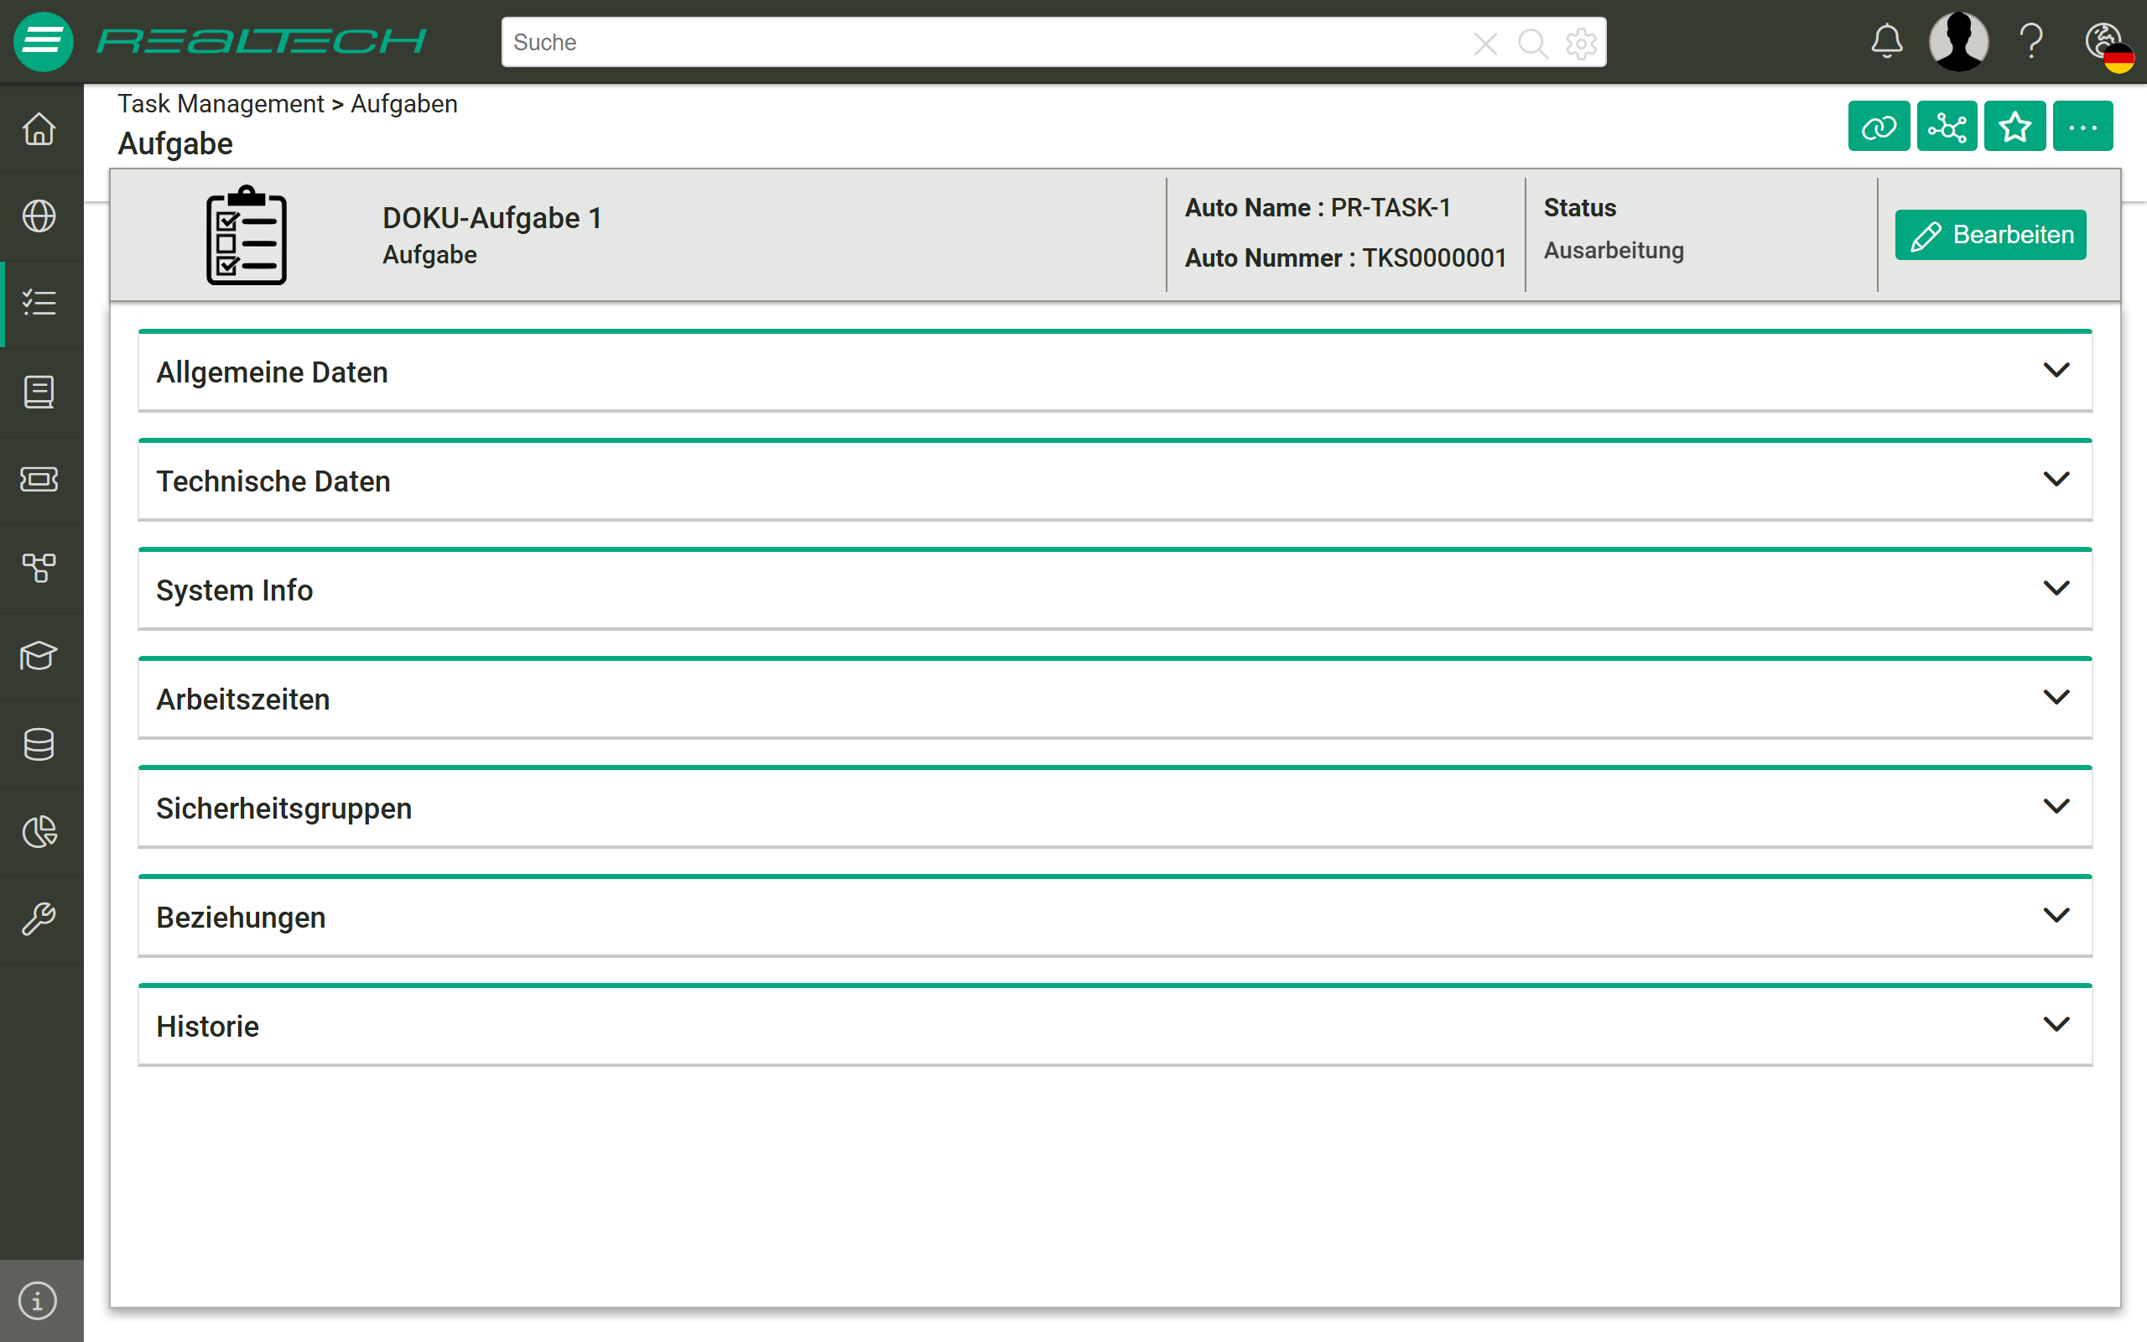Expand the Sicherheitsgruppen section
Screen dimensions: 2147x1342
(1115, 808)
